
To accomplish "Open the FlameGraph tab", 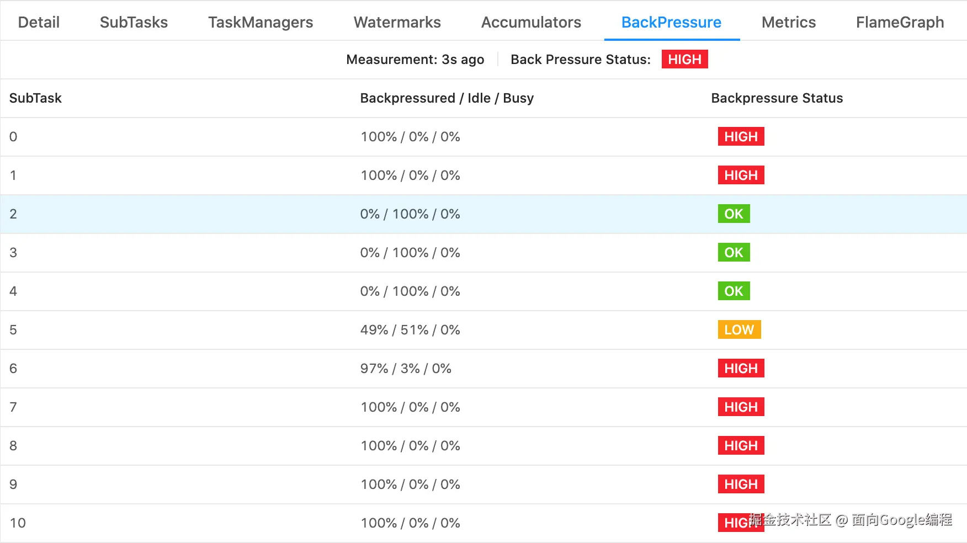I will tap(900, 22).
